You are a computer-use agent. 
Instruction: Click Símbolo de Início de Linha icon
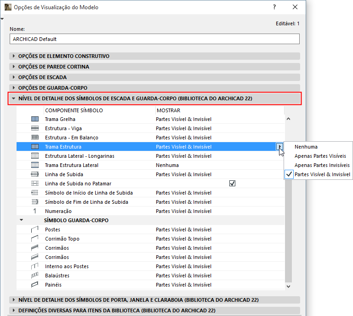34,193
